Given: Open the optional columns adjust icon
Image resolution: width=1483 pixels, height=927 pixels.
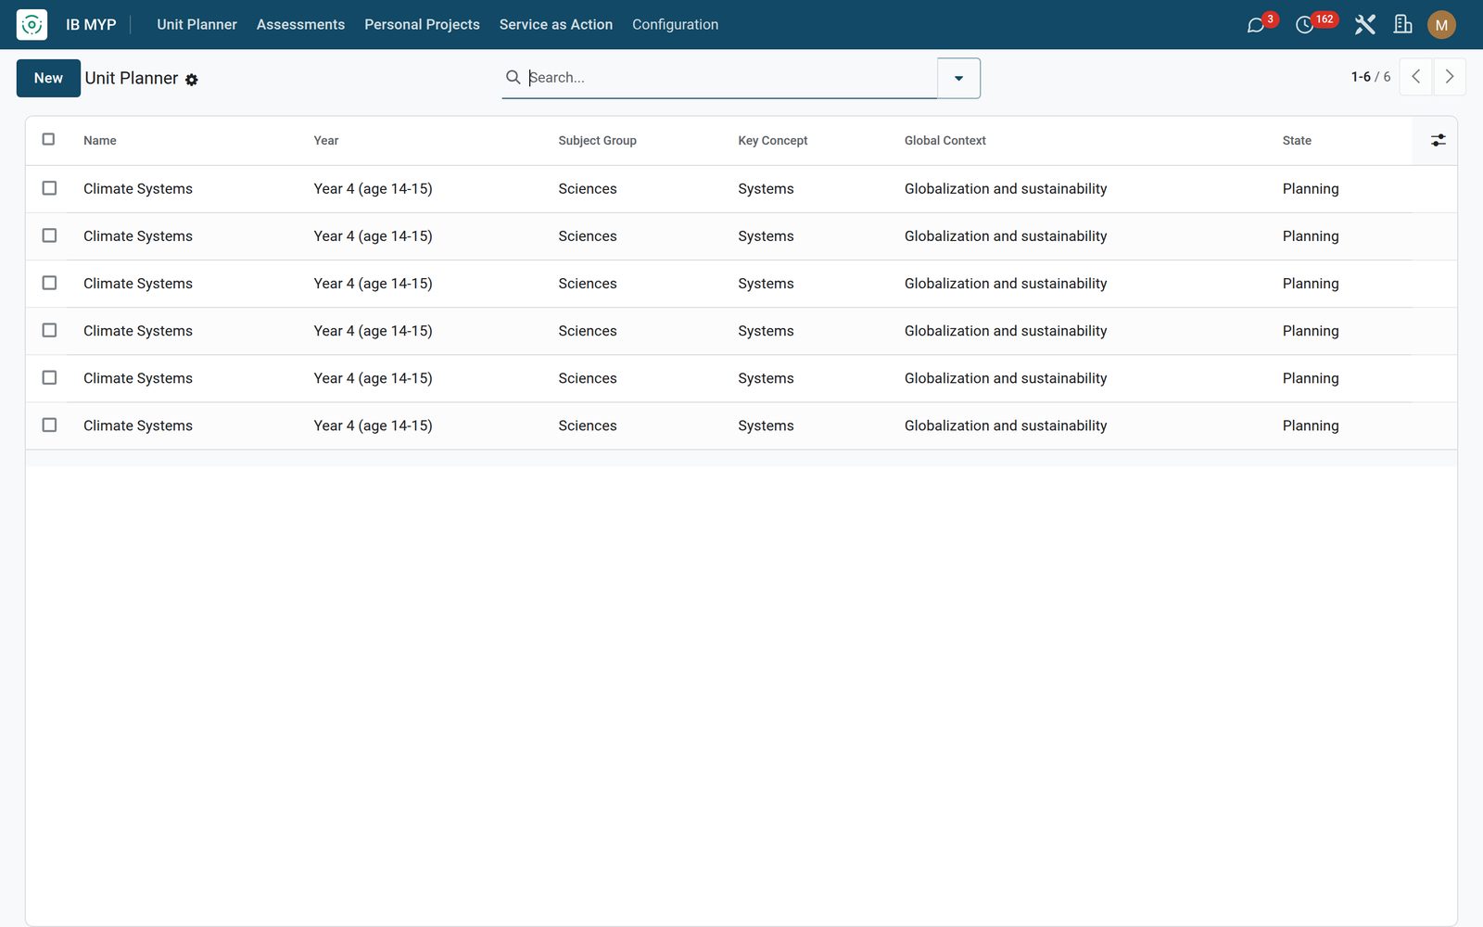Looking at the screenshot, I should 1438,141.
